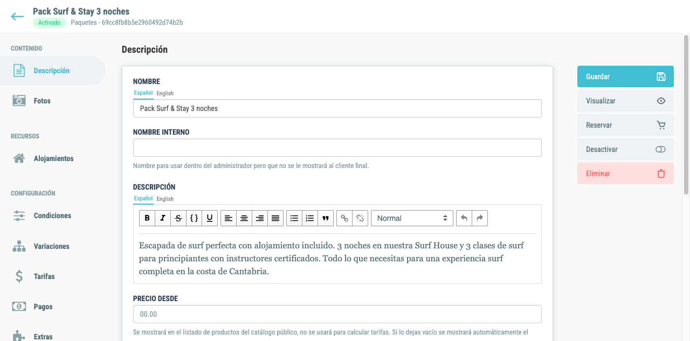
Task: Open Fotos section in sidebar
Action: [x=52, y=101]
